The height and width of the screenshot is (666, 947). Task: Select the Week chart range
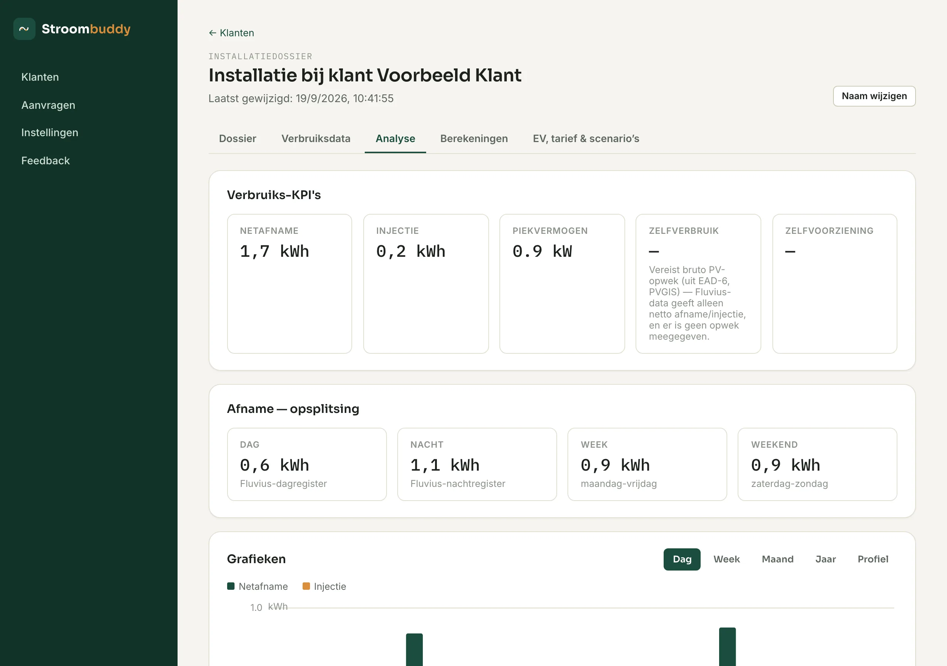pyautogui.click(x=726, y=559)
